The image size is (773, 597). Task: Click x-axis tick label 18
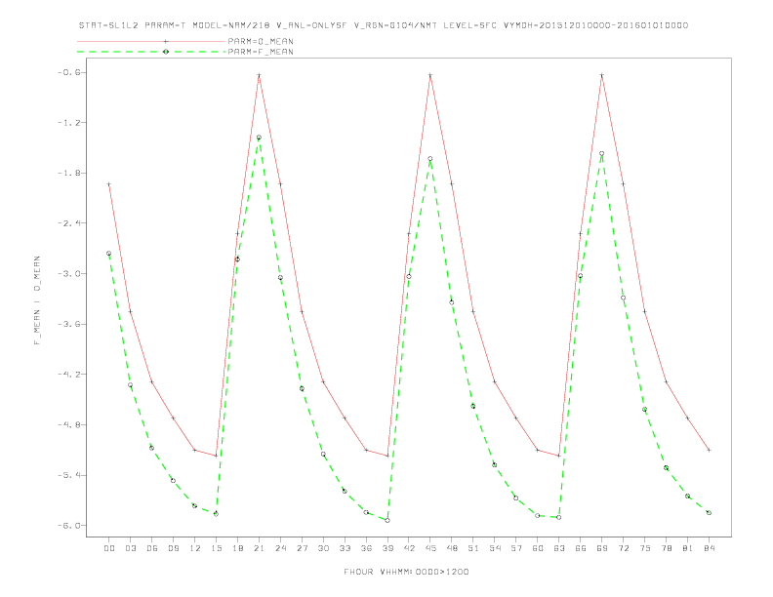coord(237,548)
